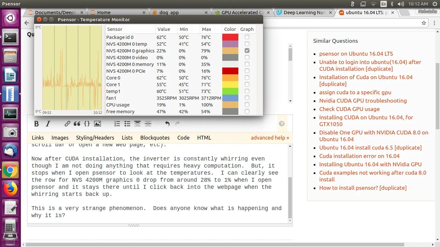Screen dimensions: 440x247
Task: Insert a blockquote with the quotes icon
Action: point(77,124)
